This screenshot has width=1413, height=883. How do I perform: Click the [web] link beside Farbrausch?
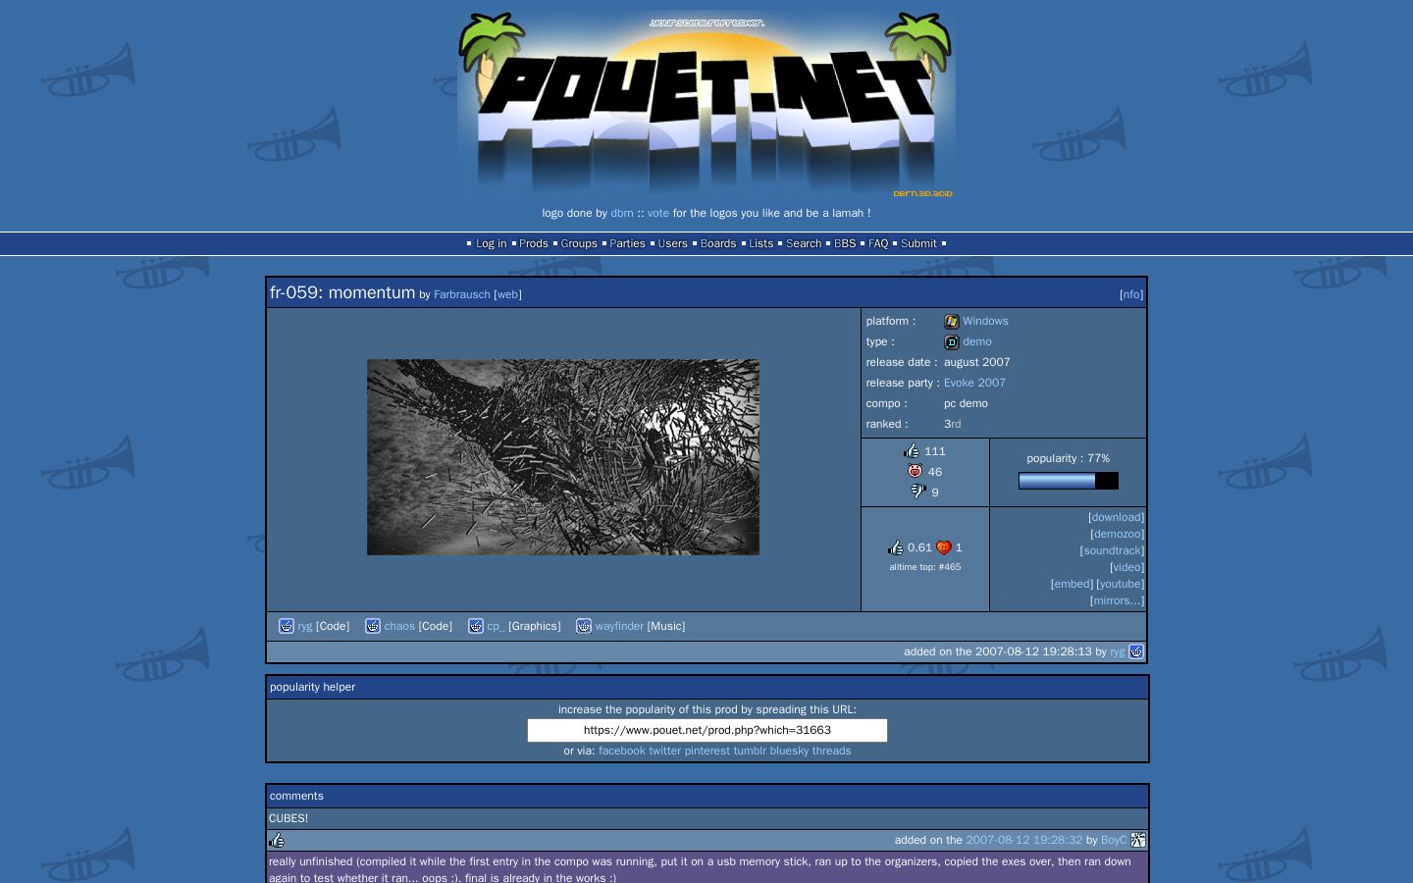coord(507,294)
